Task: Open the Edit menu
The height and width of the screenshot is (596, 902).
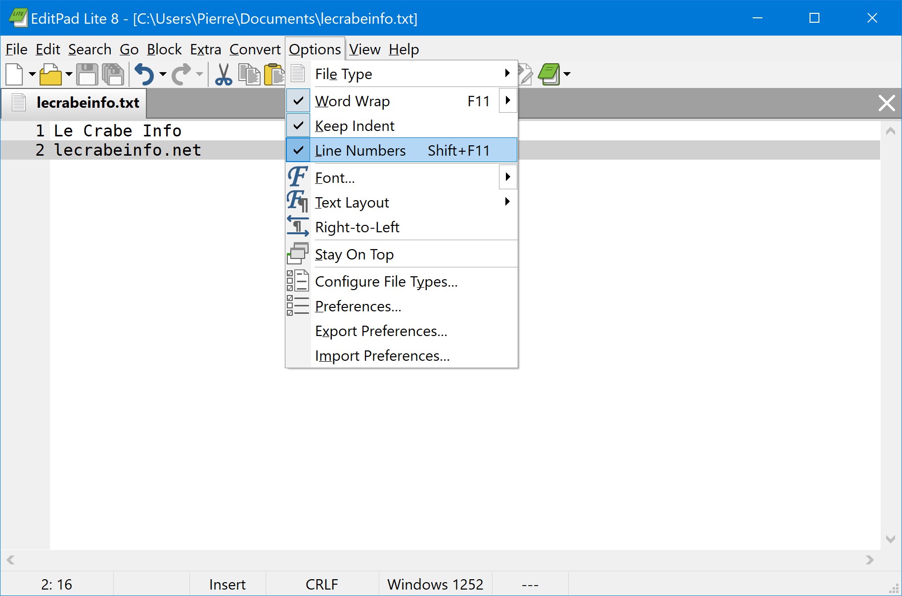Action: (x=48, y=49)
